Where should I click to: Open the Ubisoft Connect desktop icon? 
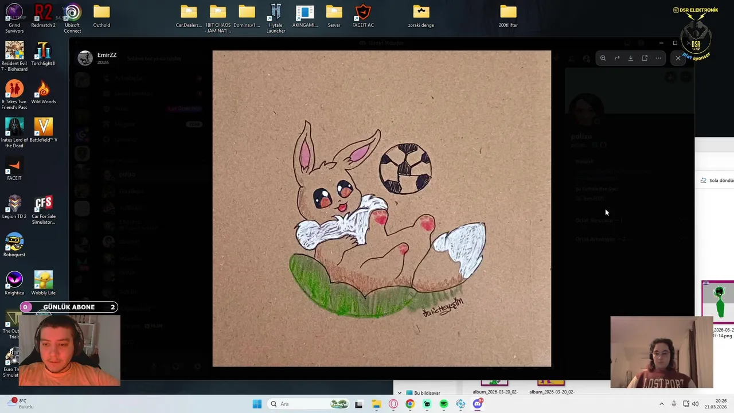click(72, 18)
